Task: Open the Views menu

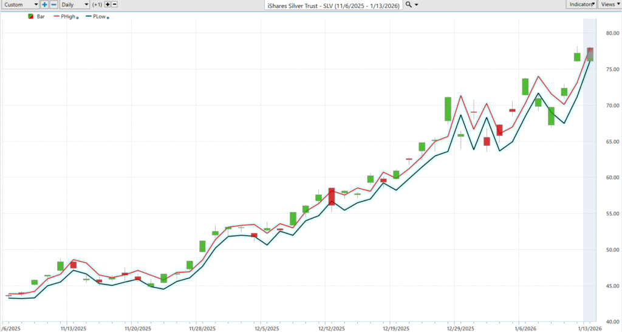Action: pos(609,4)
